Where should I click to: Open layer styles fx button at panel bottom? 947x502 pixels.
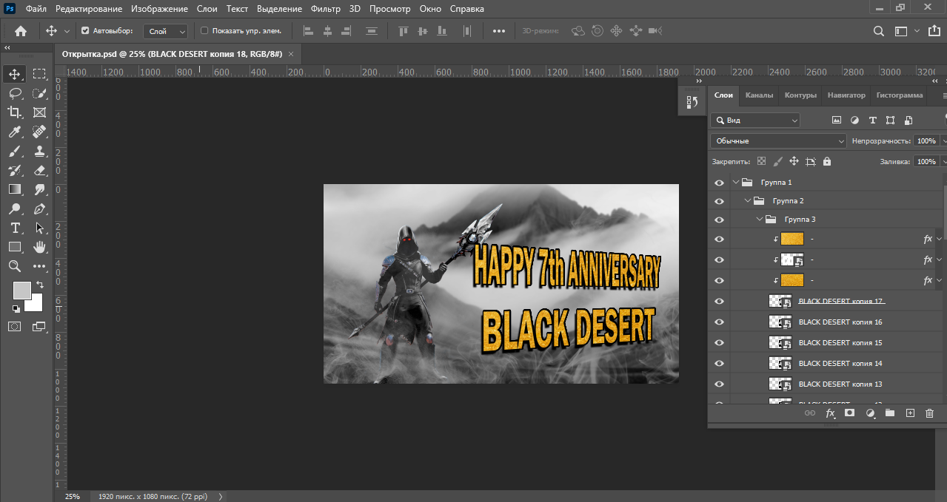830,413
